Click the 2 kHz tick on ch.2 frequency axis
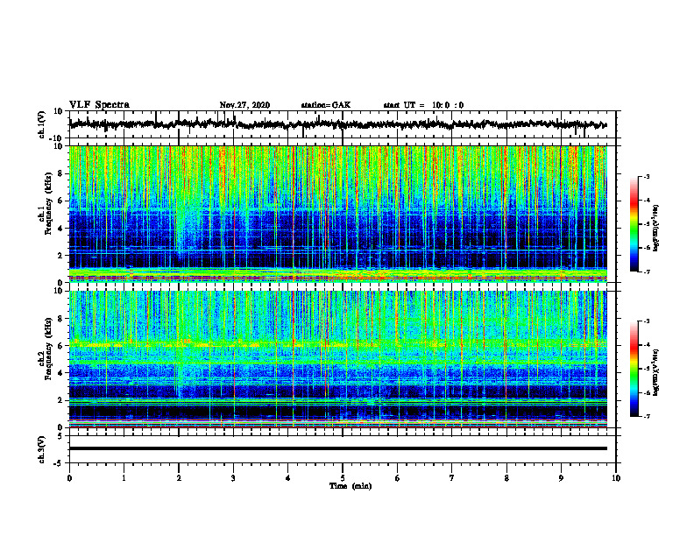Image resolution: width=694 pixels, height=536 pixels. click(x=60, y=400)
